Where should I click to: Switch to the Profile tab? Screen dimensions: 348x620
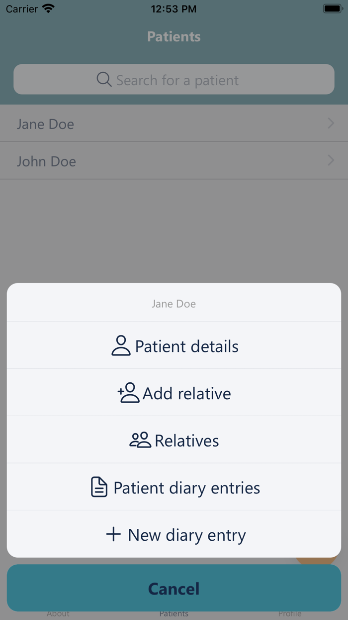[x=290, y=614]
